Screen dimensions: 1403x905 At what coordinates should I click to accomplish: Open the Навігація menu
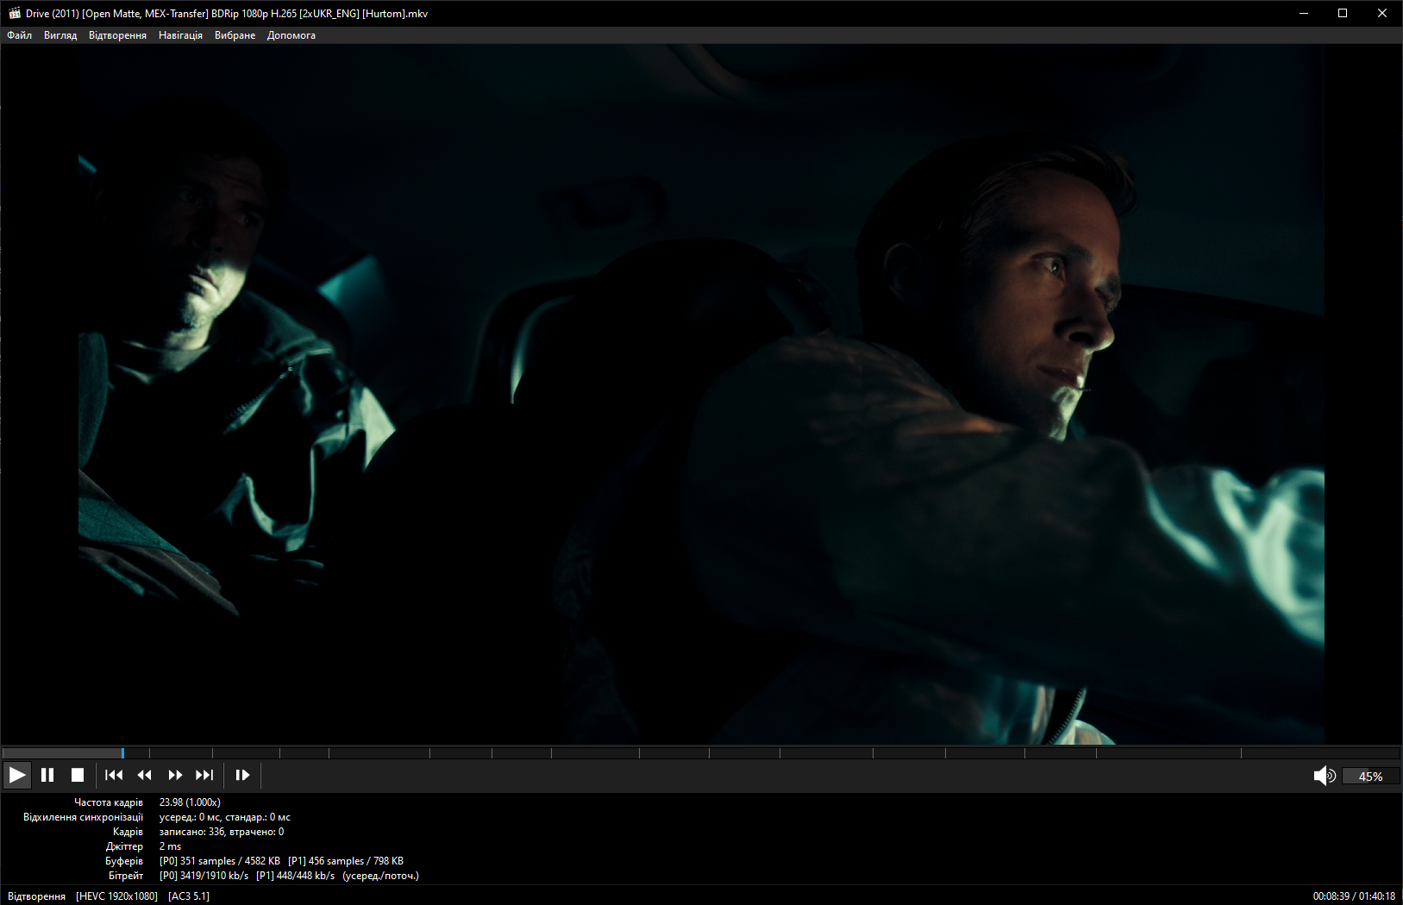(180, 35)
